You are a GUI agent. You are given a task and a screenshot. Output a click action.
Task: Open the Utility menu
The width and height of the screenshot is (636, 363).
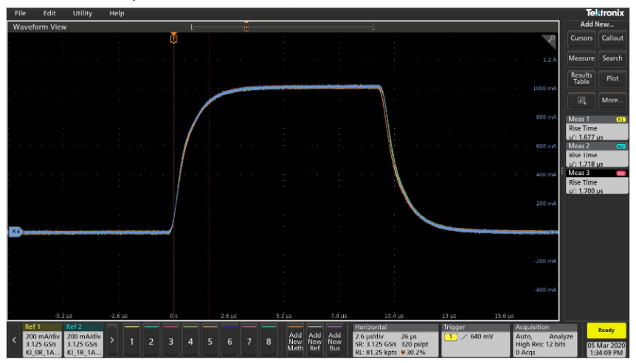point(82,14)
